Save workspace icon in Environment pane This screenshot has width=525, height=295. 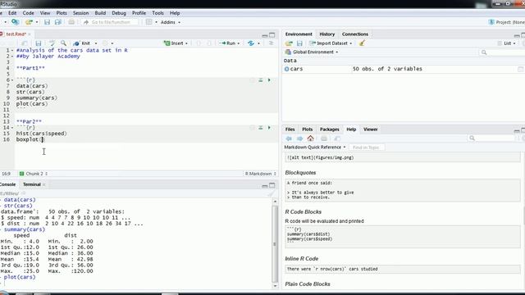click(x=299, y=43)
